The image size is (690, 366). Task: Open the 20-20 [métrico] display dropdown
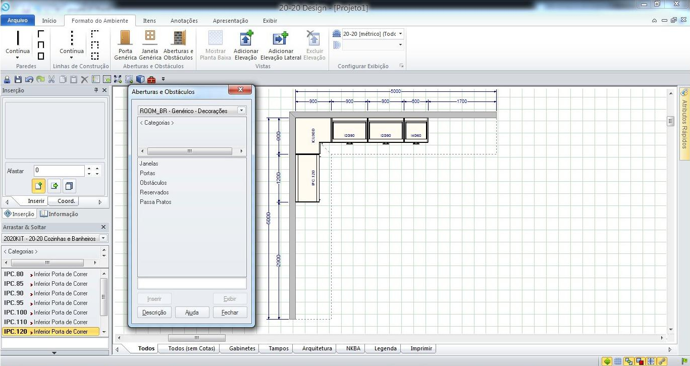(400, 34)
